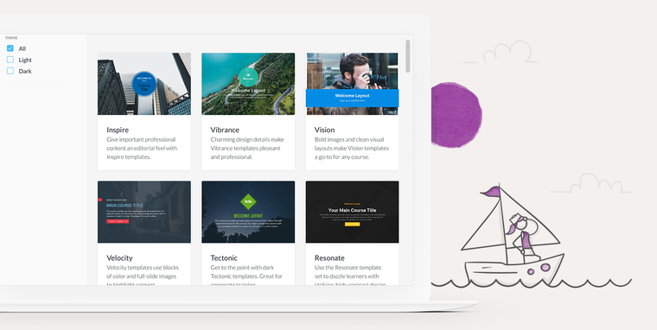Screen dimensions: 657x330
Task: Open the Vibrance template thumbnail
Action: click(248, 84)
